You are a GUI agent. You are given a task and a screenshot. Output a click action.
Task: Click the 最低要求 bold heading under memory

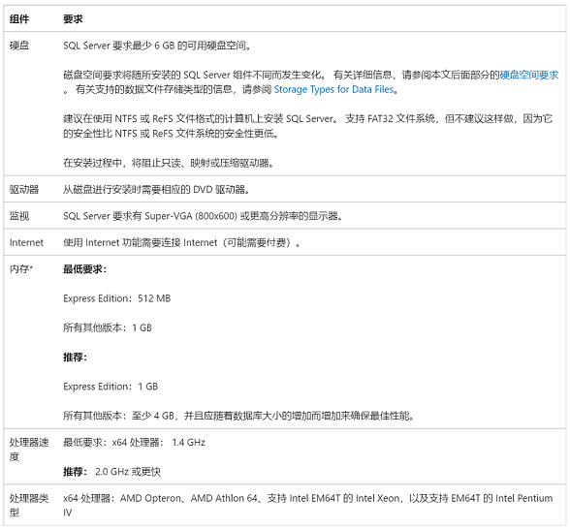coord(84,269)
